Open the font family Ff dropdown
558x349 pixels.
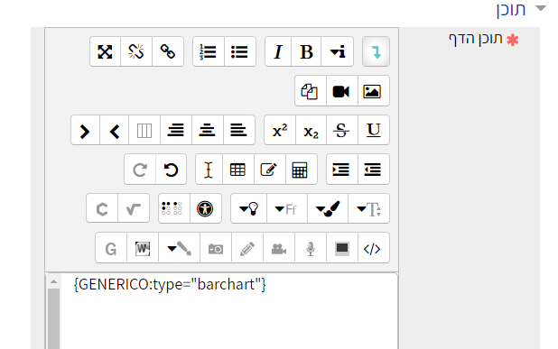pos(287,208)
